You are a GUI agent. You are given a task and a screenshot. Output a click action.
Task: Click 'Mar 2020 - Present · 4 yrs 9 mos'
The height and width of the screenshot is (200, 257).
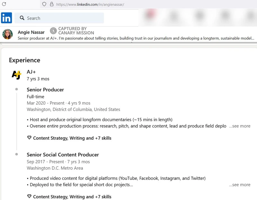click(x=58, y=103)
